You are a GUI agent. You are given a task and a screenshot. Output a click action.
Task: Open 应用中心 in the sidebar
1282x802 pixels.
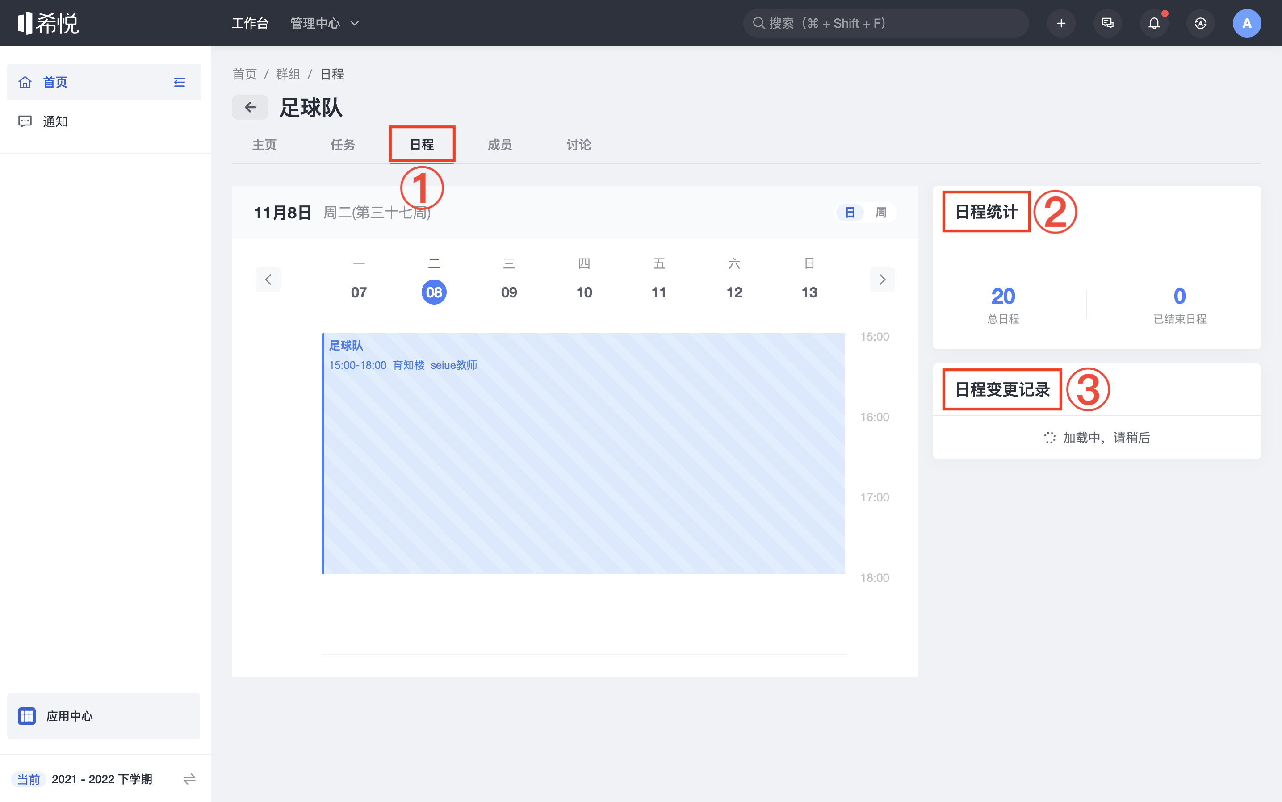pyautogui.click(x=104, y=716)
